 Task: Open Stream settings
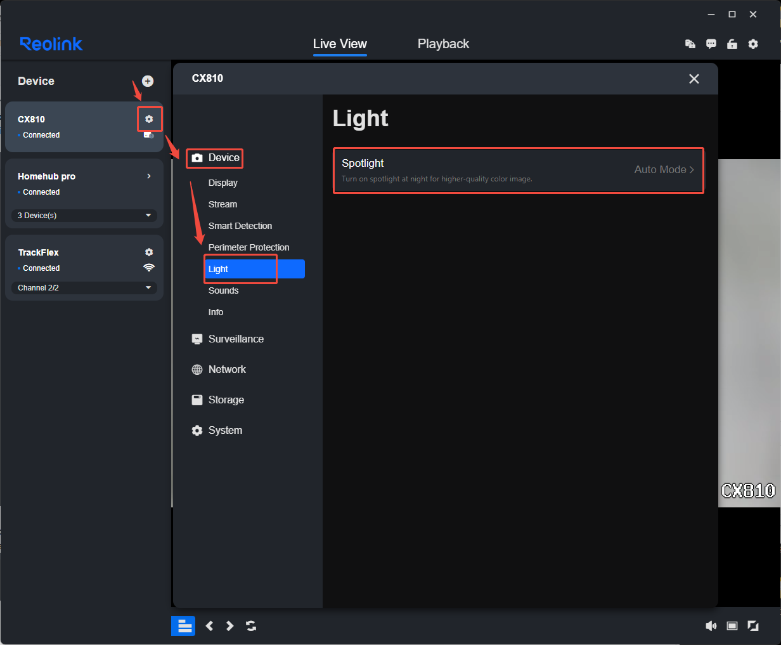click(223, 204)
